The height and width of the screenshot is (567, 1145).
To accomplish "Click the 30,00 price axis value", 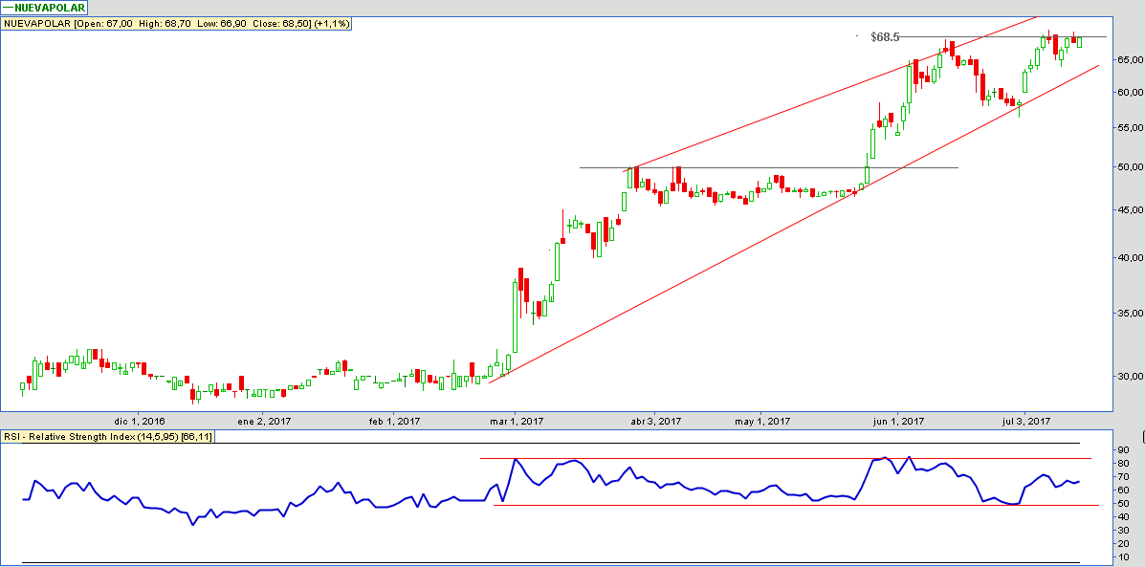I will click(x=1129, y=377).
